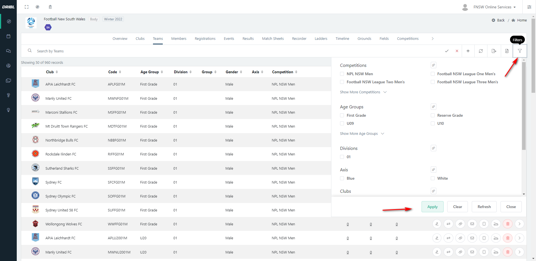Refresh the teams list with the sync icon
Image resolution: width=536 pixels, height=261 pixels.
pyautogui.click(x=481, y=51)
